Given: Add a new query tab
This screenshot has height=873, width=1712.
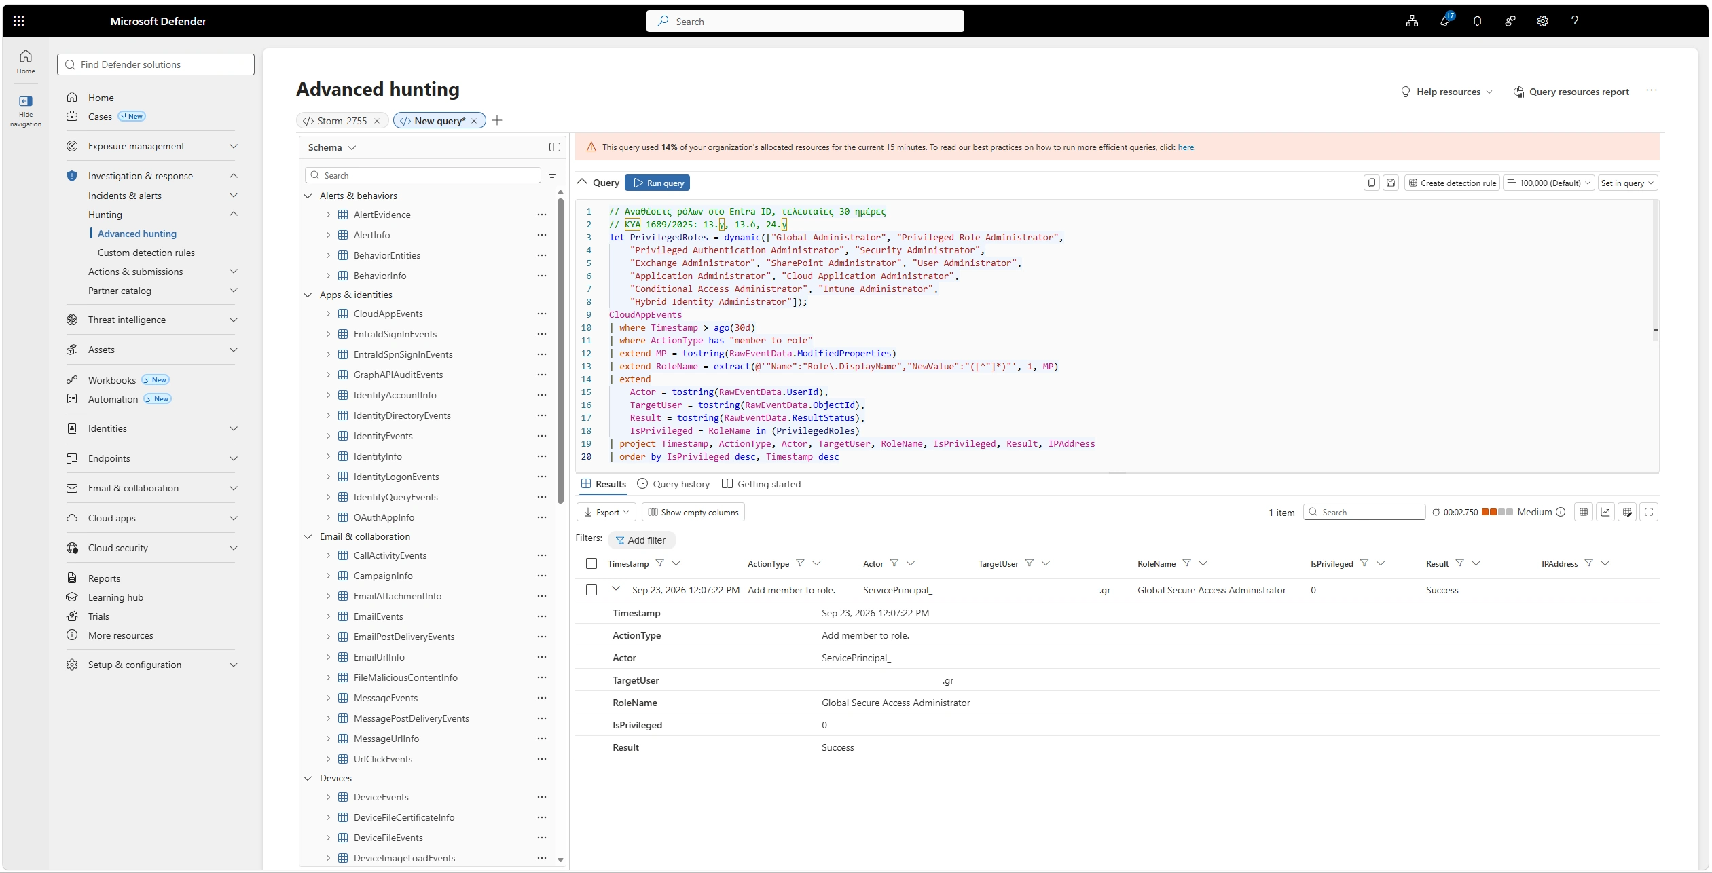Looking at the screenshot, I should point(497,120).
